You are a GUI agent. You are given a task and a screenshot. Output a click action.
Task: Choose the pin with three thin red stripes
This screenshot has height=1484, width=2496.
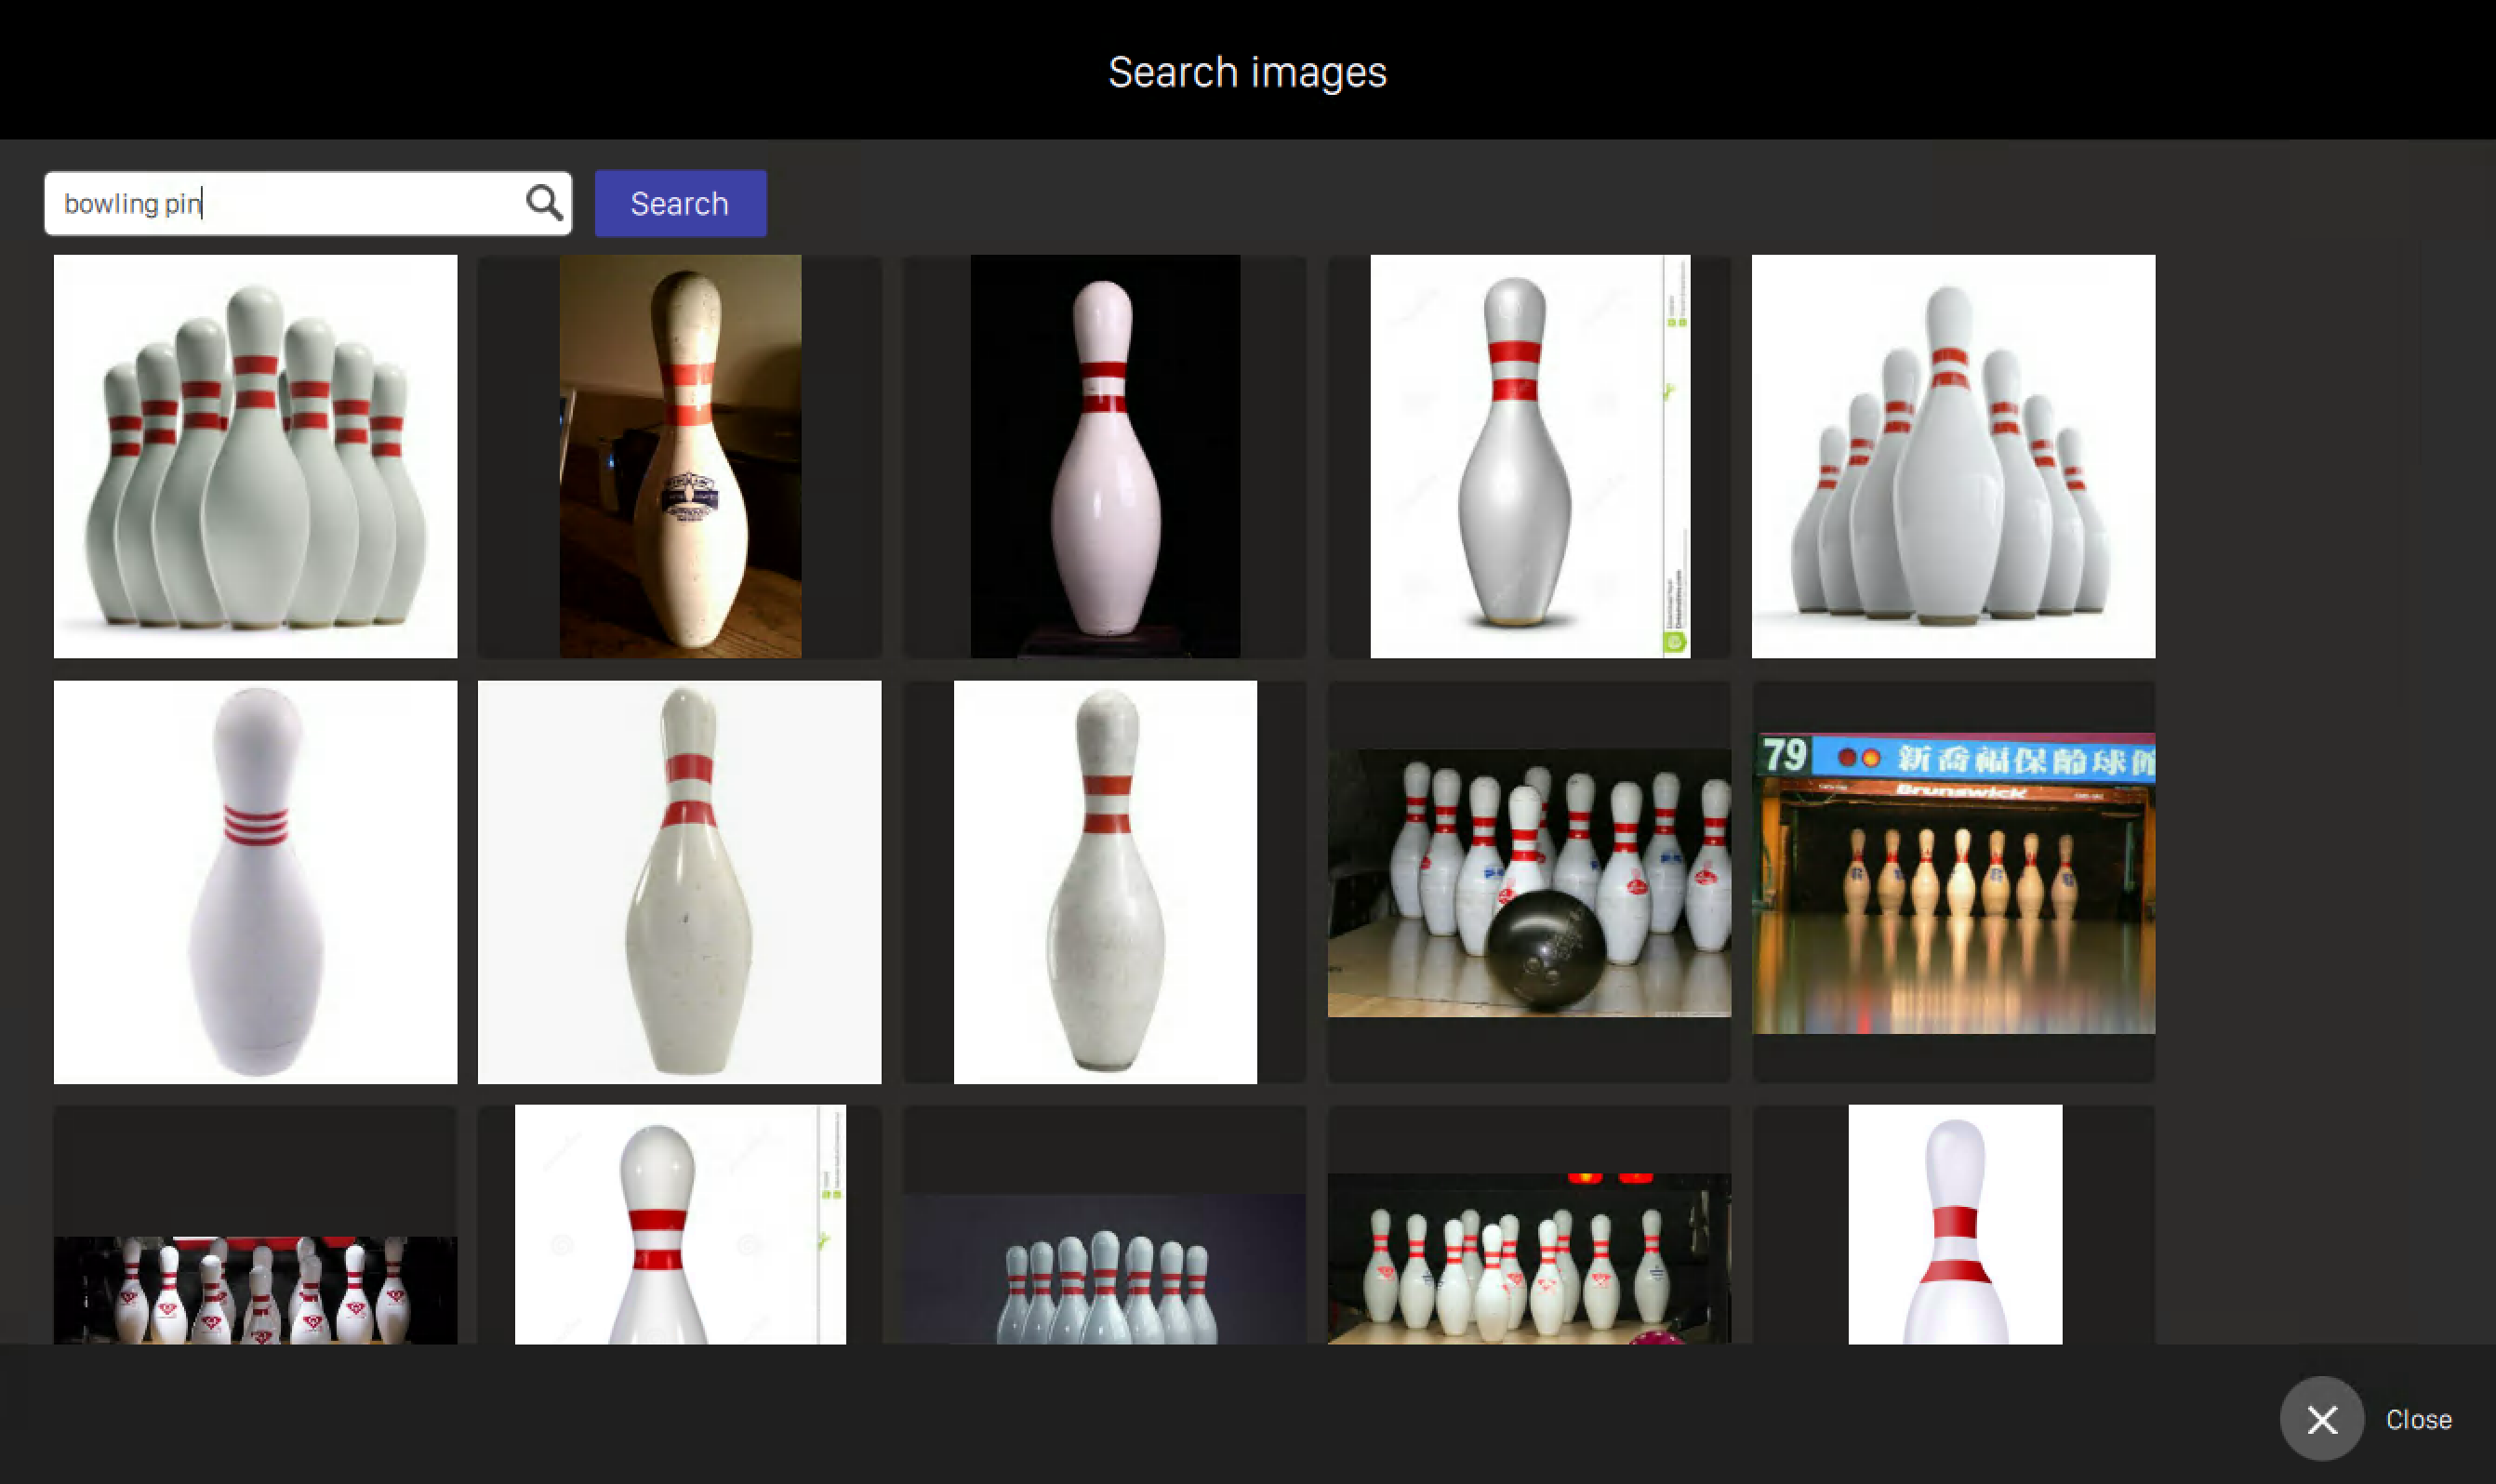pyautogui.click(x=255, y=882)
